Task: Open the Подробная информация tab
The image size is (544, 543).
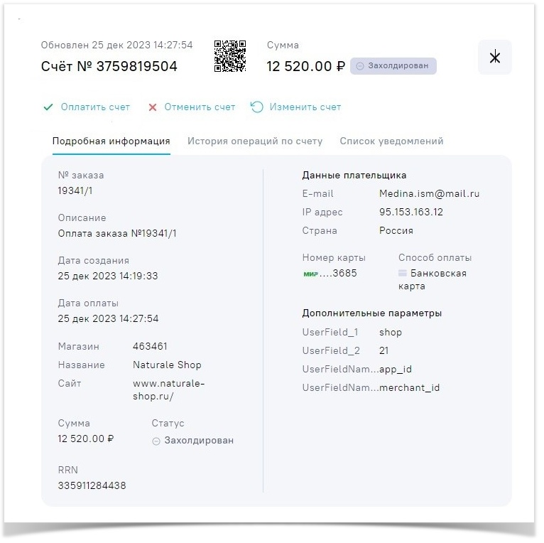Action: [111, 141]
